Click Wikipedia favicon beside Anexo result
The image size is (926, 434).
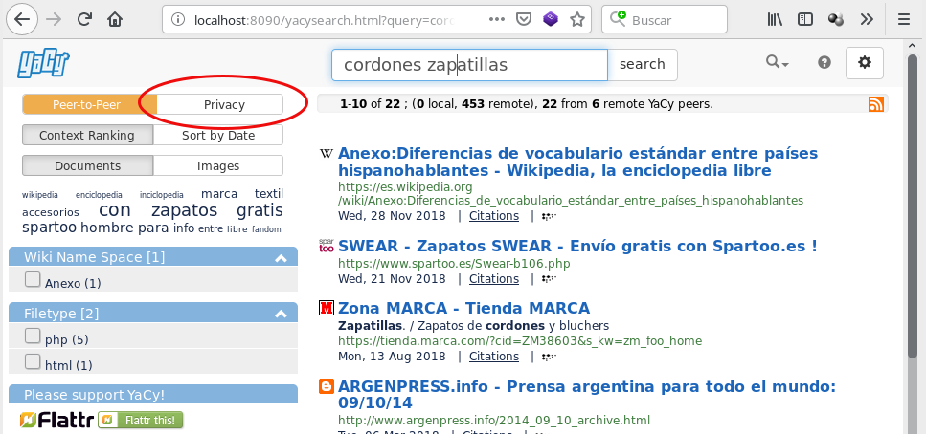click(x=326, y=154)
